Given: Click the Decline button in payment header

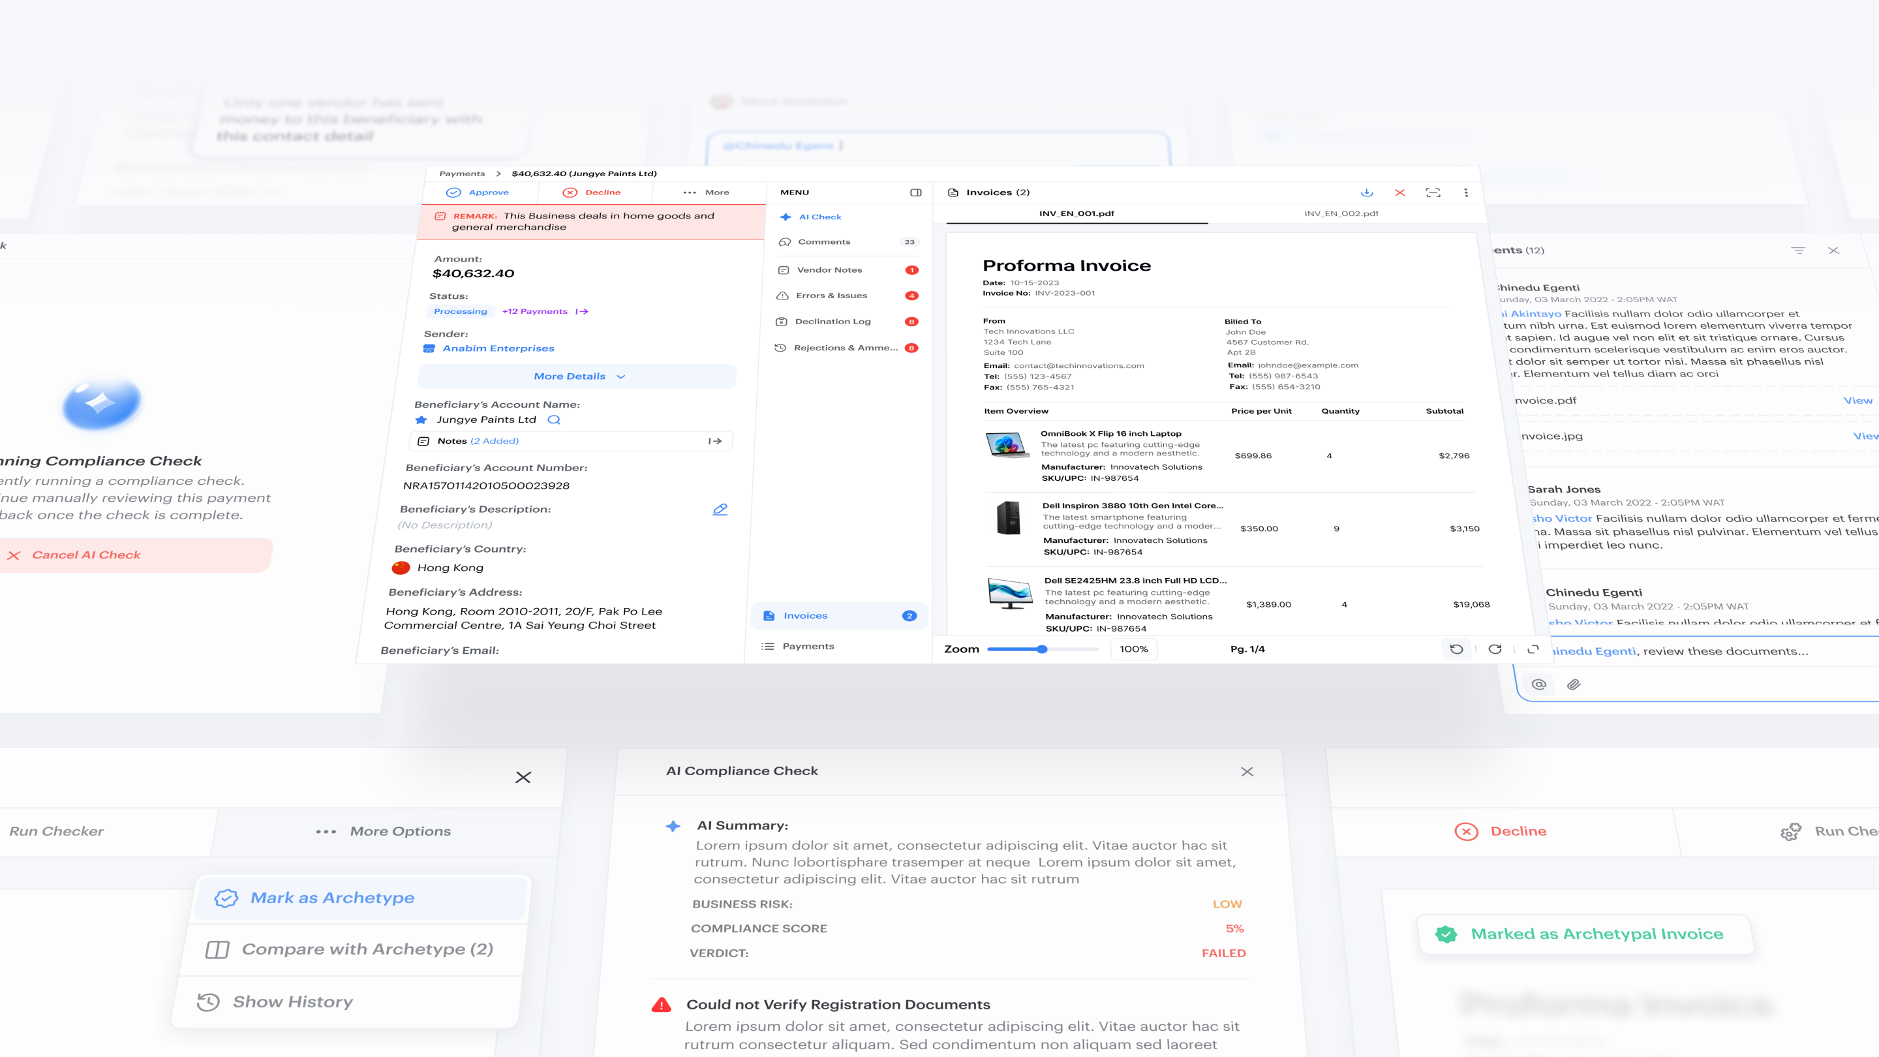Looking at the screenshot, I should tap(592, 192).
